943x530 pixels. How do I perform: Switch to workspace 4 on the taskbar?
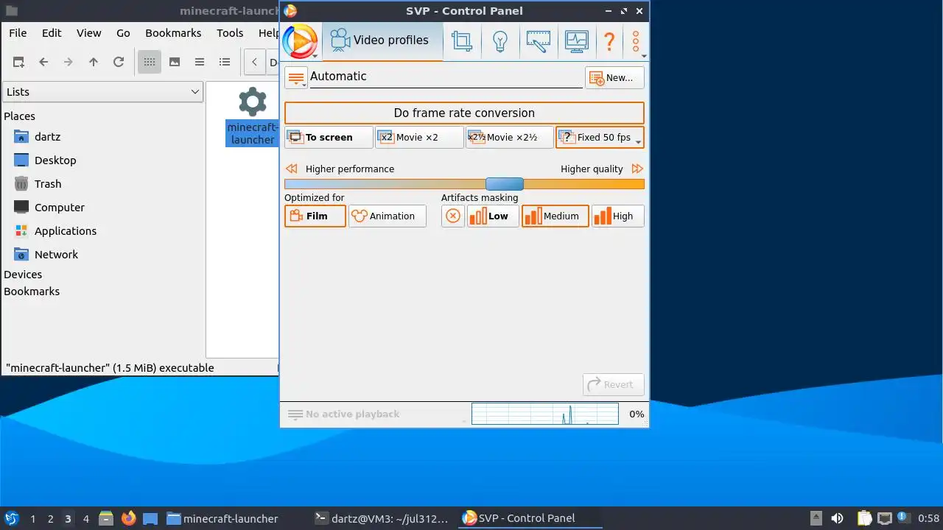(85, 519)
